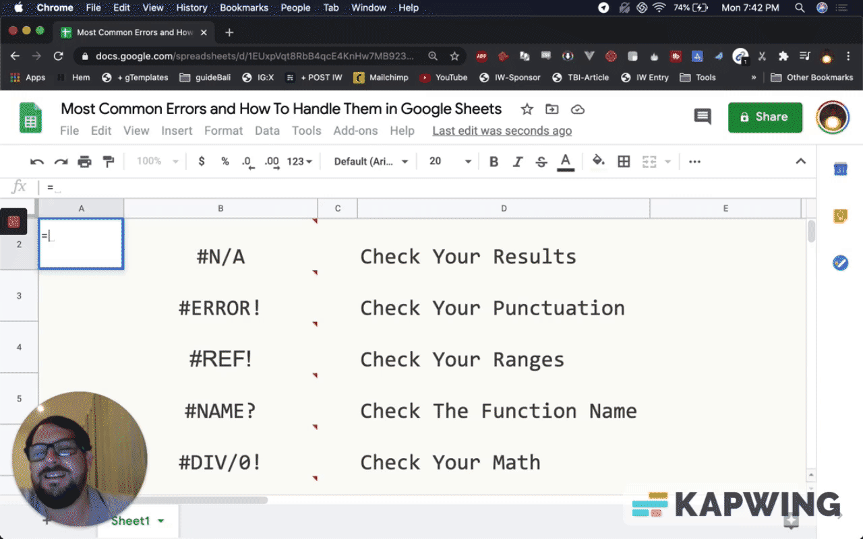The width and height of the screenshot is (863, 539).
Task: Decrease decimal places
Action: click(x=247, y=162)
